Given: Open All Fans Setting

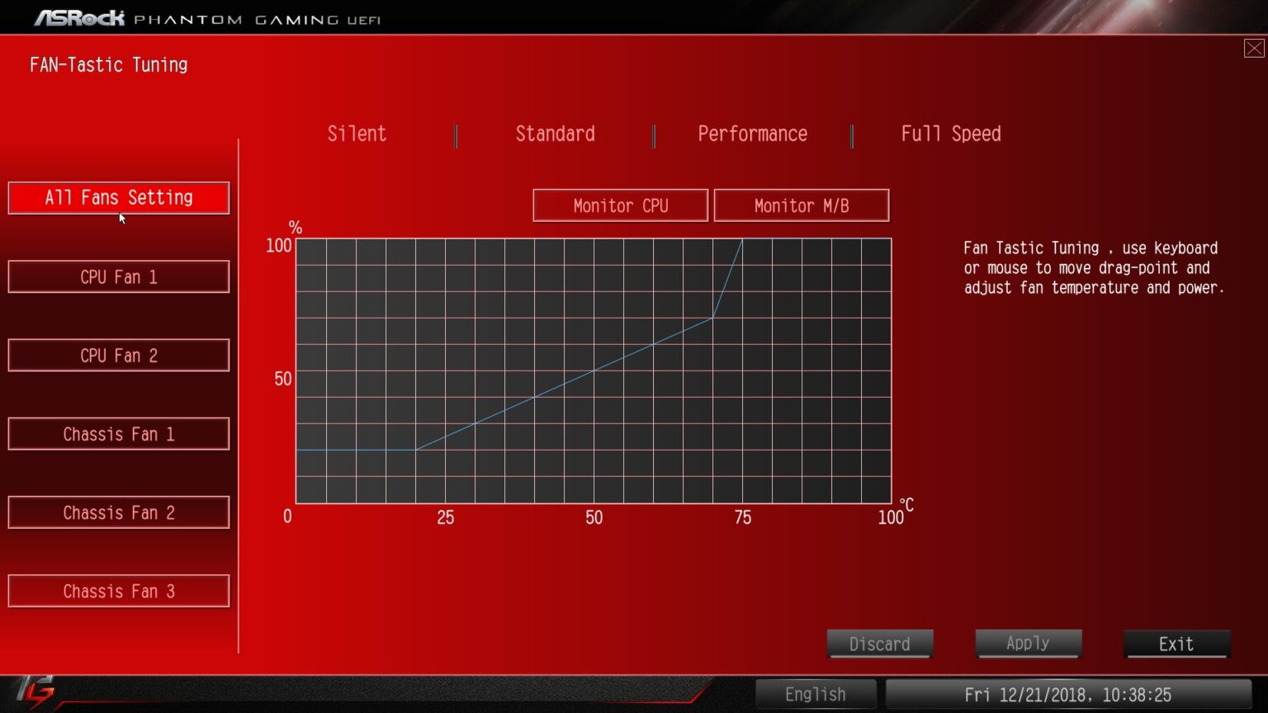Looking at the screenshot, I should (x=118, y=197).
